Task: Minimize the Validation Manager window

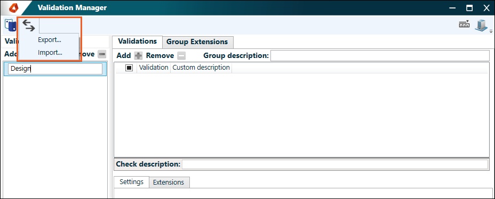Action: [x=453, y=8]
